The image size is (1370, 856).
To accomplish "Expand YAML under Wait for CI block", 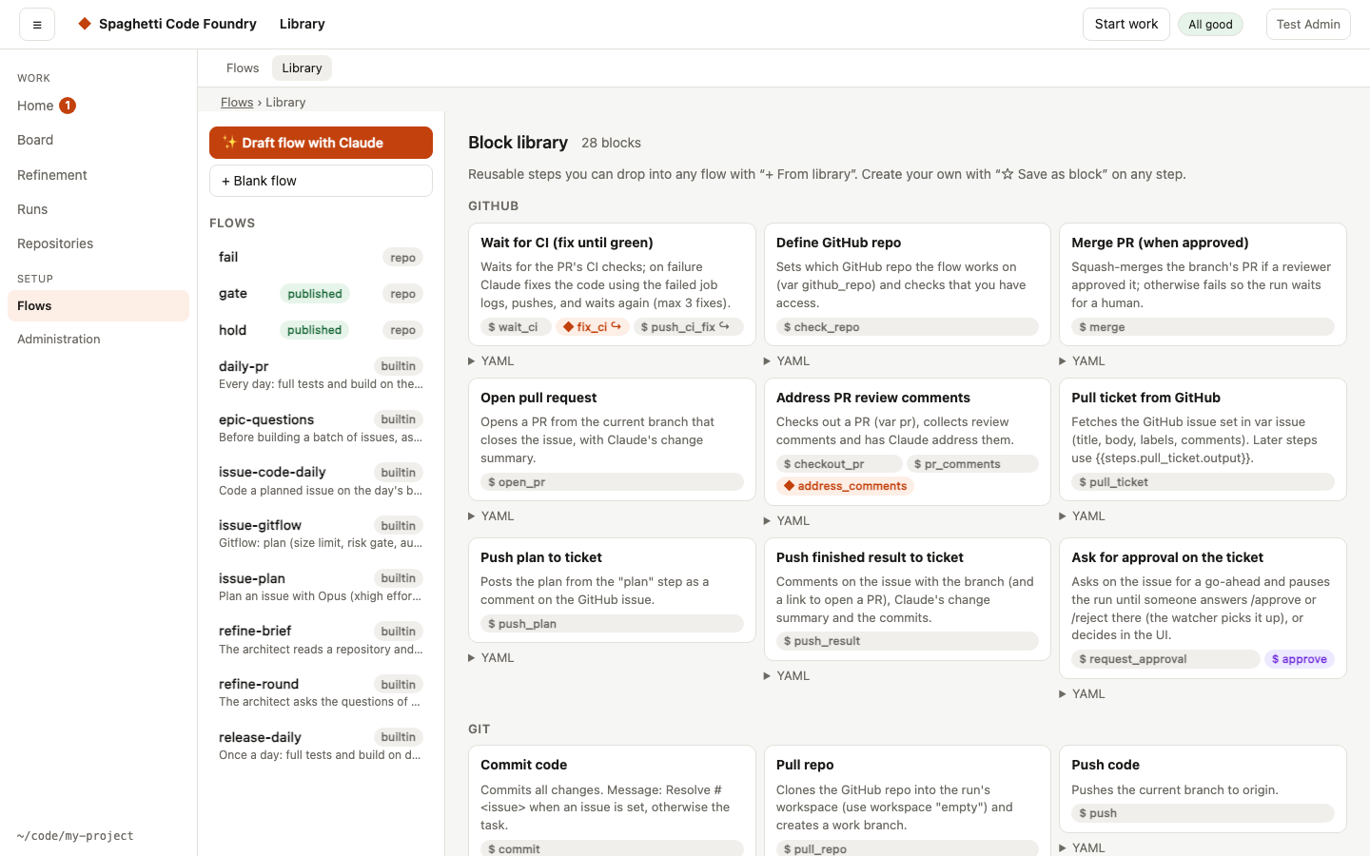I will [x=491, y=361].
